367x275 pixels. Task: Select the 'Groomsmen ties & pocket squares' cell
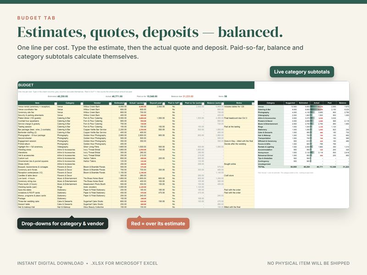(x=37, y=161)
